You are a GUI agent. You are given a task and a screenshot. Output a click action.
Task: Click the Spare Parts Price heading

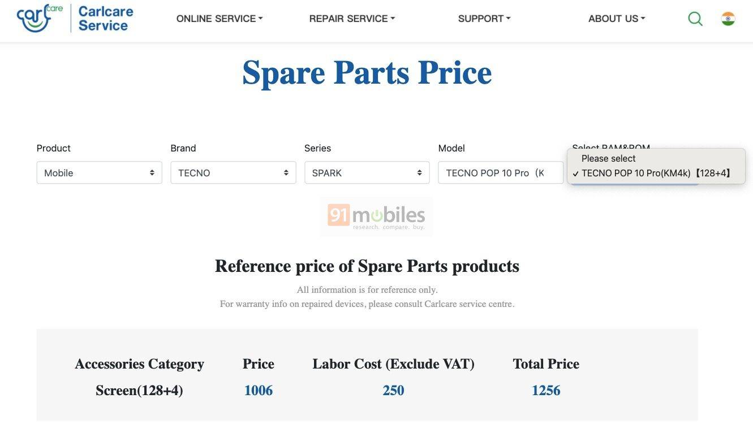point(367,72)
